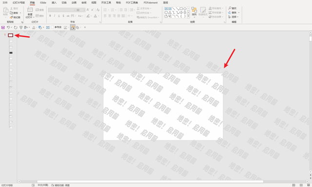Toggle the highlighted selection pane icon in quick toolbar

point(73,28)
